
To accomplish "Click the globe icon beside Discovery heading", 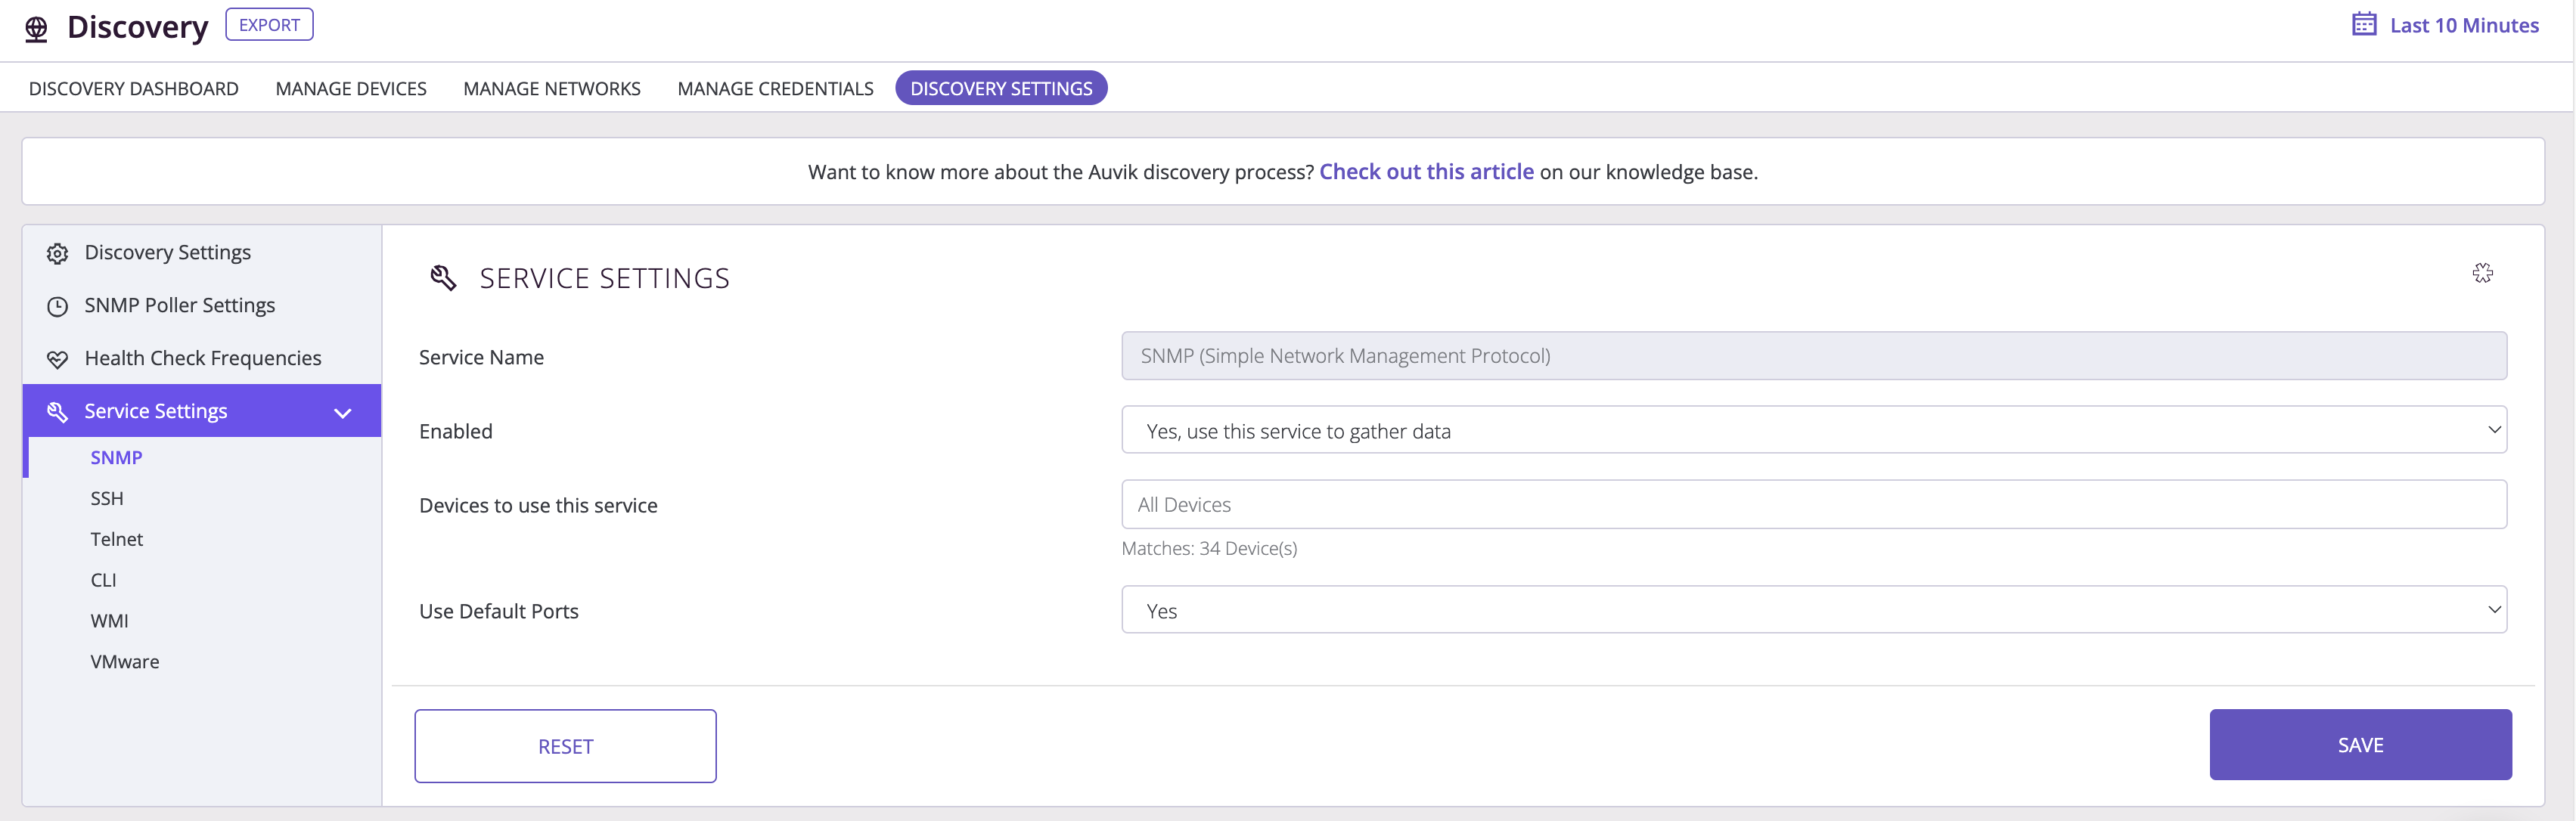I will [36, 27].
